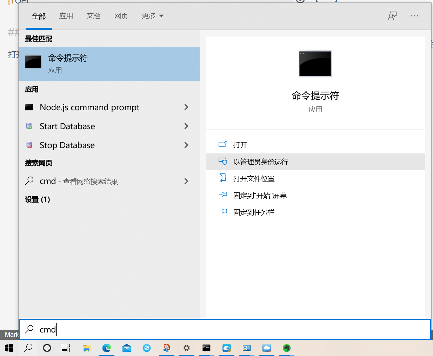
Task: Open Internet Explorer icon in taskbar
Action: (147, 348)
